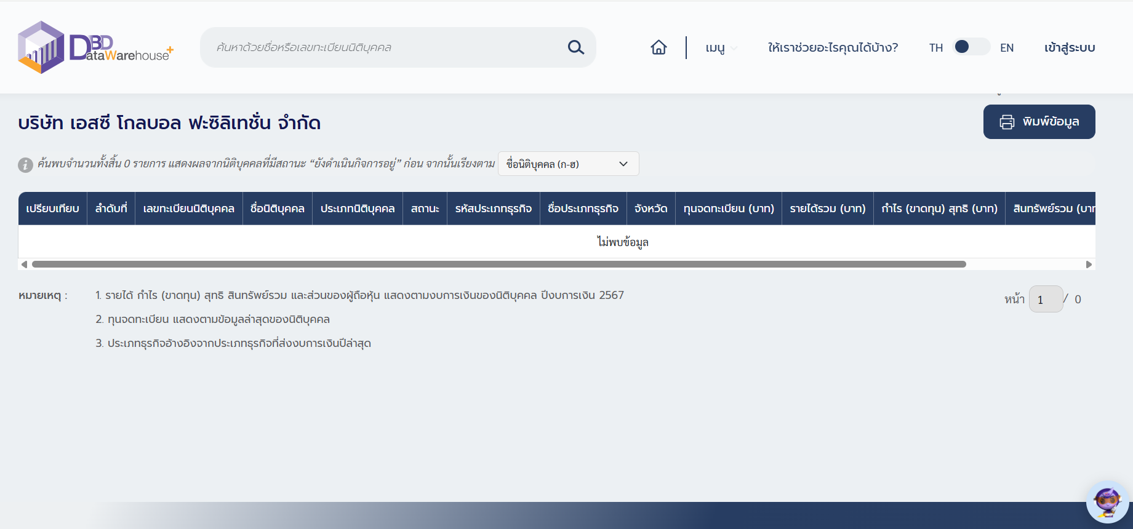Click the รายได้รวม (บาท) column header
1133x529 pixels.
(828, 209)
